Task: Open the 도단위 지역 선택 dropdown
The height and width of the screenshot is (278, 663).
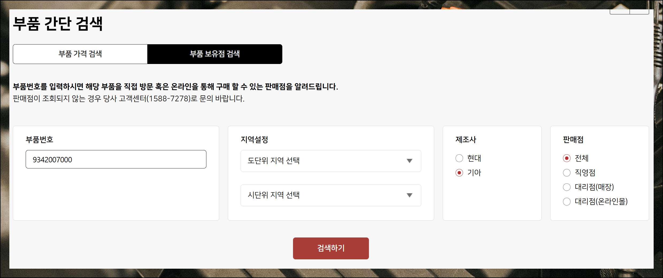Action: coord(331,161)
